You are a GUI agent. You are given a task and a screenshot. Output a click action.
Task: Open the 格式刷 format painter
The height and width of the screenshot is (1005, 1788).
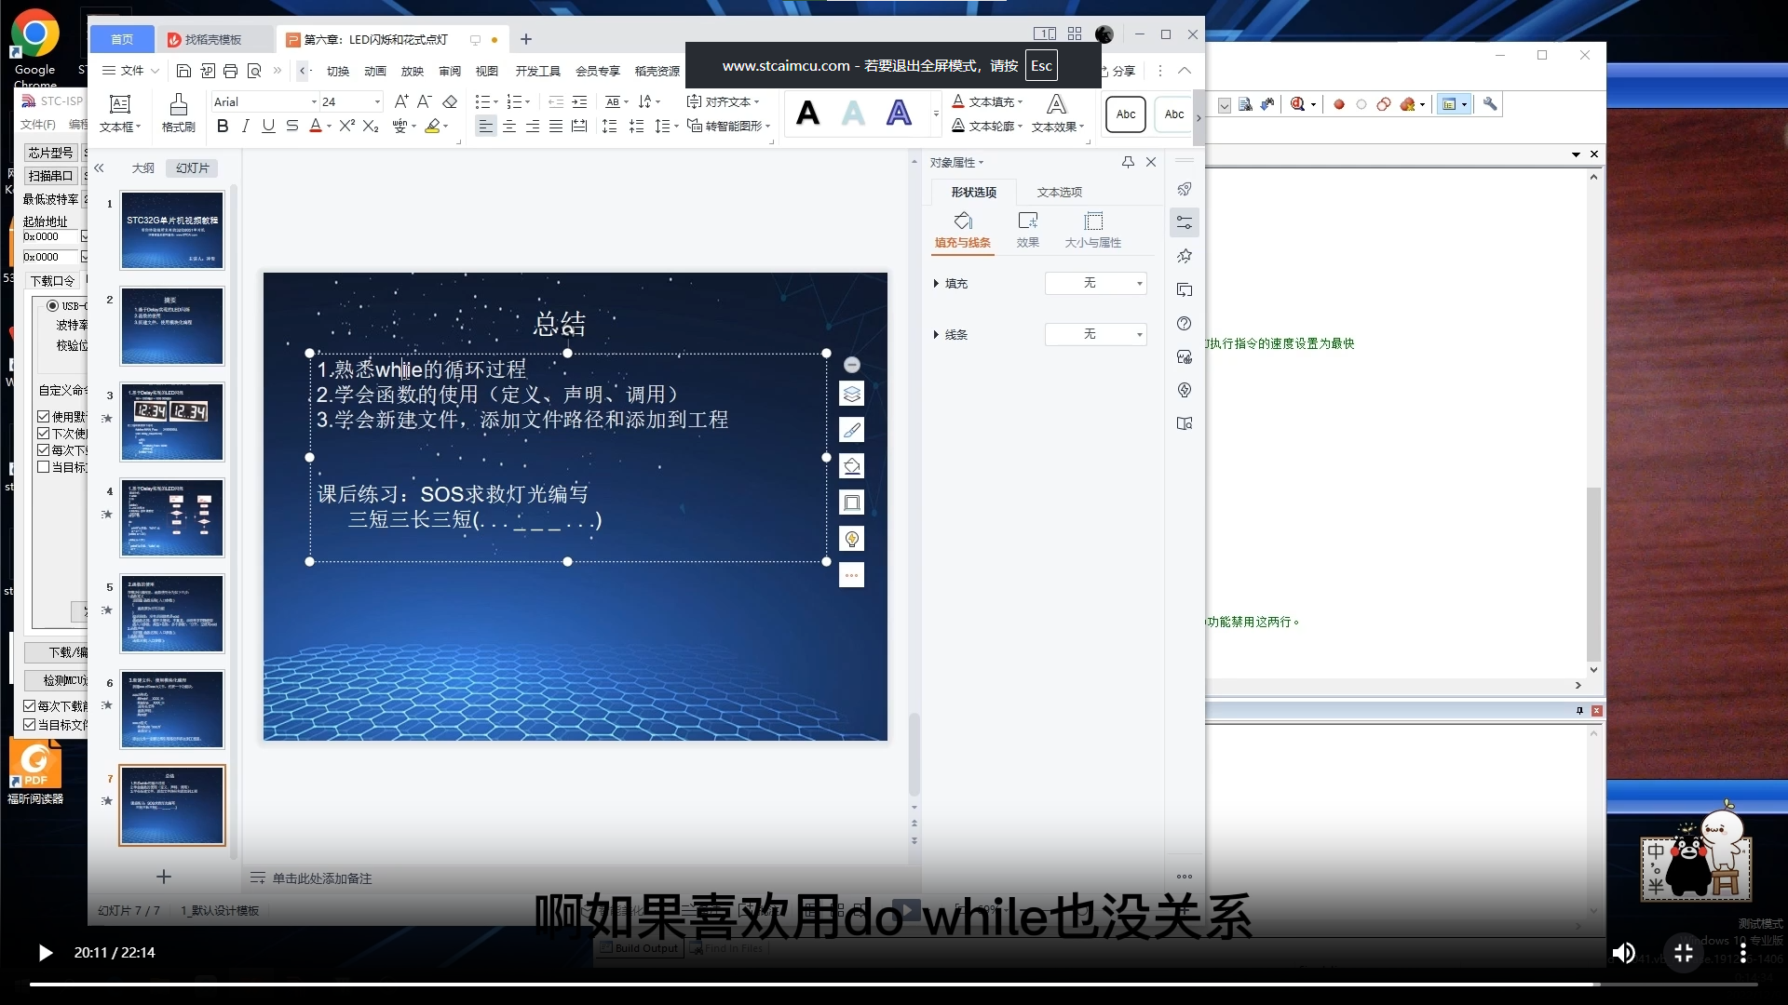179,113
